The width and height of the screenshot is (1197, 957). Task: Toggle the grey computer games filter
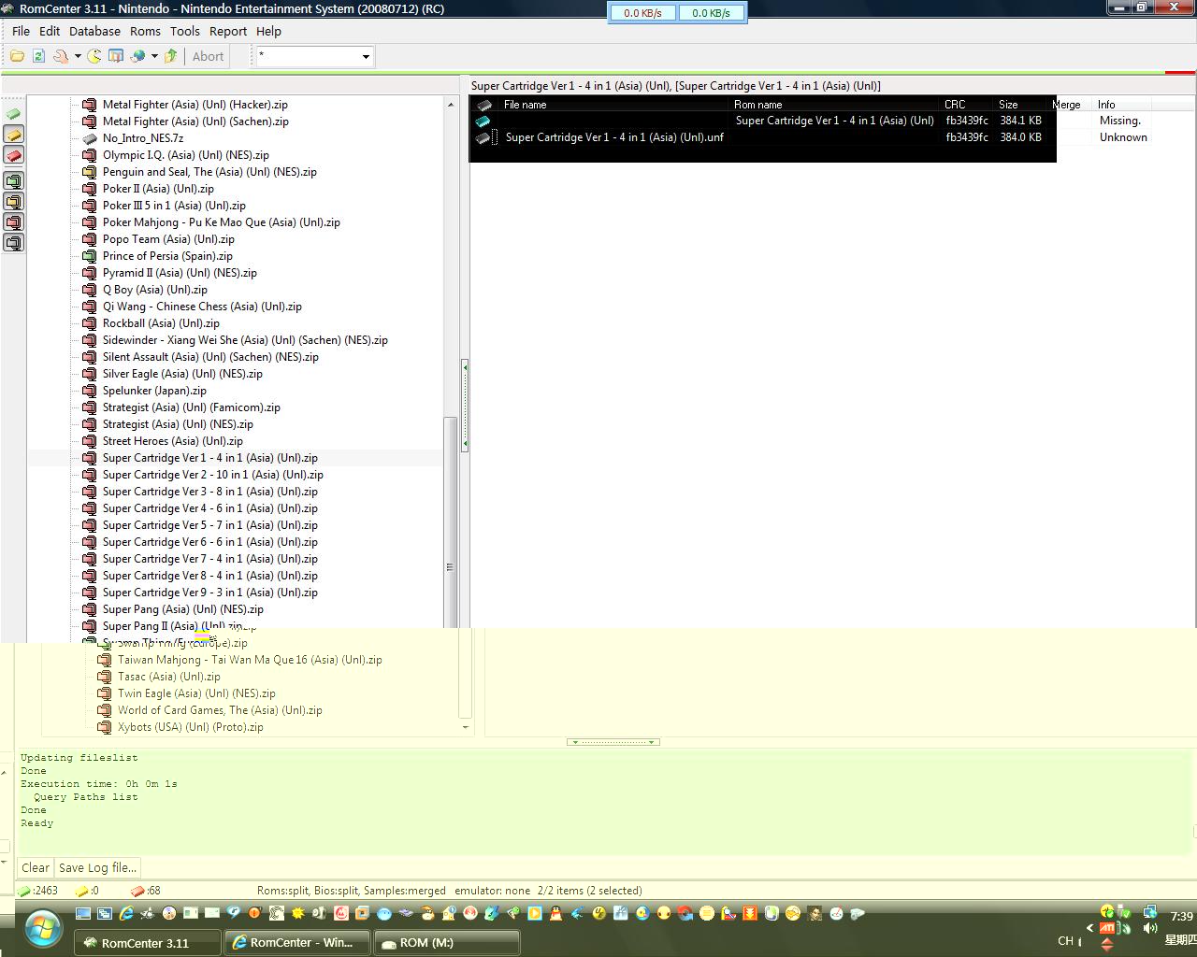pyautogui.click(x=14, y=242)
